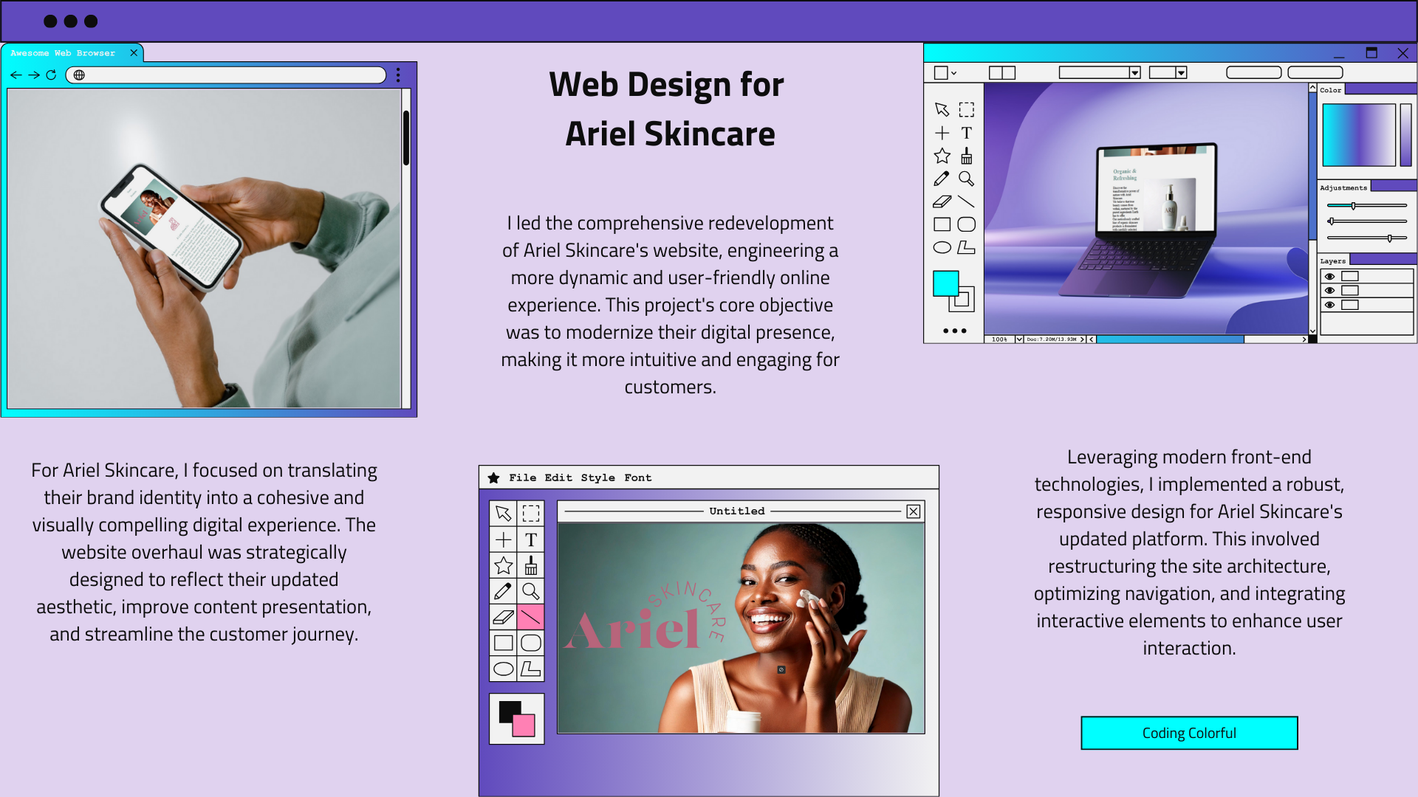
Task: Select the marquee tool in Untitled editor palette
Action: (x=531, y=514)
